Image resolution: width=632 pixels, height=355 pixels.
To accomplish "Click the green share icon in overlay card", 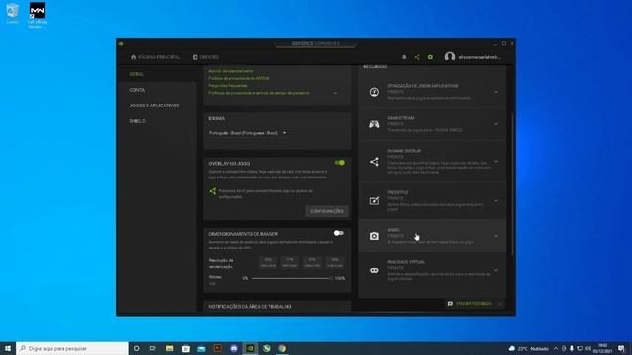I will (x=213, y=191).
